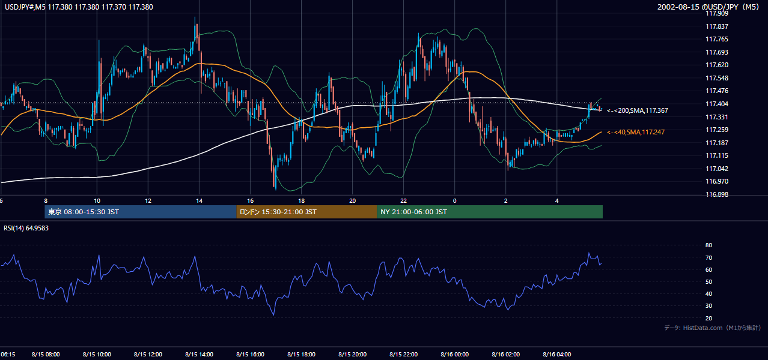Click the 117.331 price axis label

pyautogui.click(x=717, y=117)
